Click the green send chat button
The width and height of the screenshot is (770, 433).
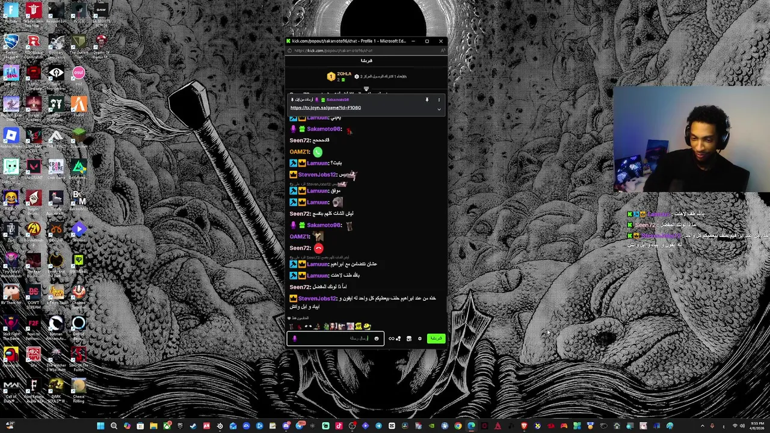pos(436,339)
